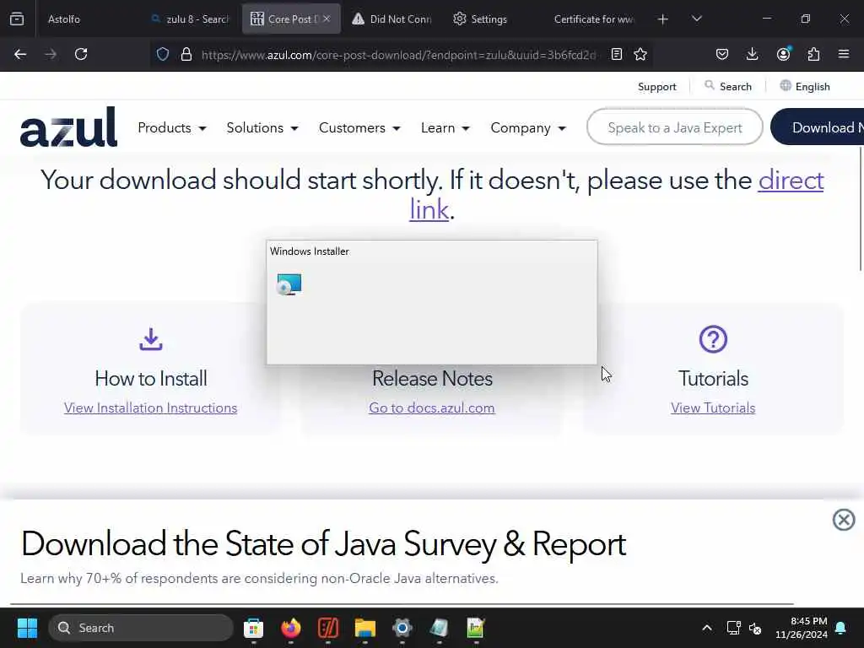The image size is (864, 648).
Task: List all tabs dropdown arrow
Action: pos(696,19)
